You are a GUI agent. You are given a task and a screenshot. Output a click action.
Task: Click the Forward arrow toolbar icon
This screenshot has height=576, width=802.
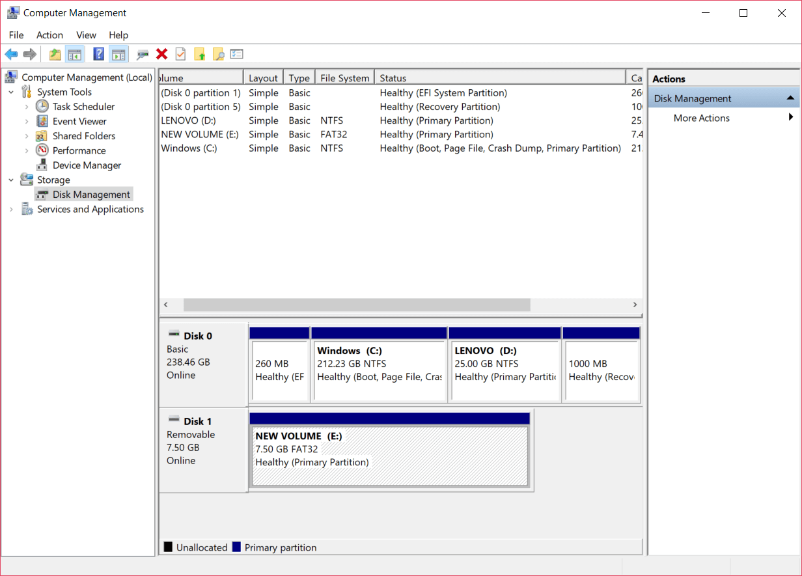(29, 54)
